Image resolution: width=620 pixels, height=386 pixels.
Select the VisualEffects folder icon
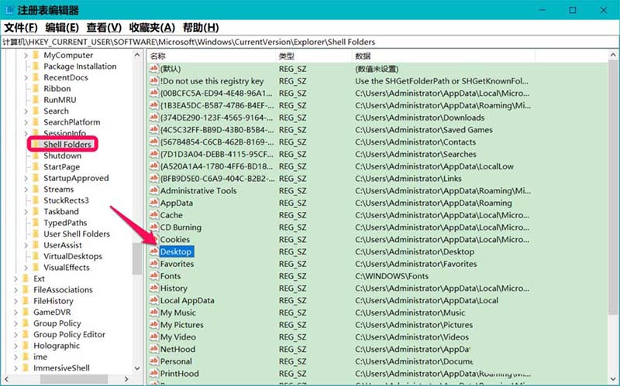pyautogui.click(x=36, y=267)
